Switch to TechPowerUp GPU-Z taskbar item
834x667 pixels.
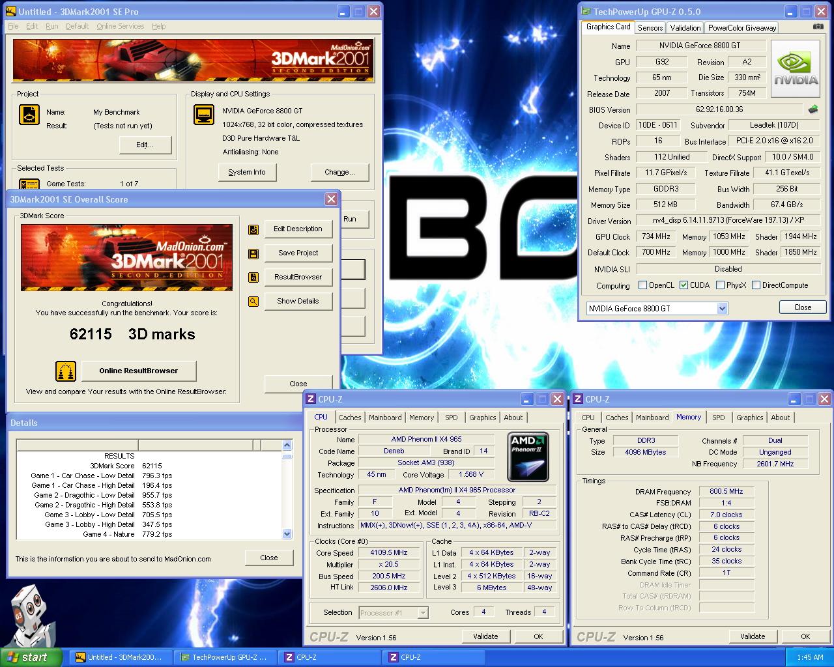point(225,657)
